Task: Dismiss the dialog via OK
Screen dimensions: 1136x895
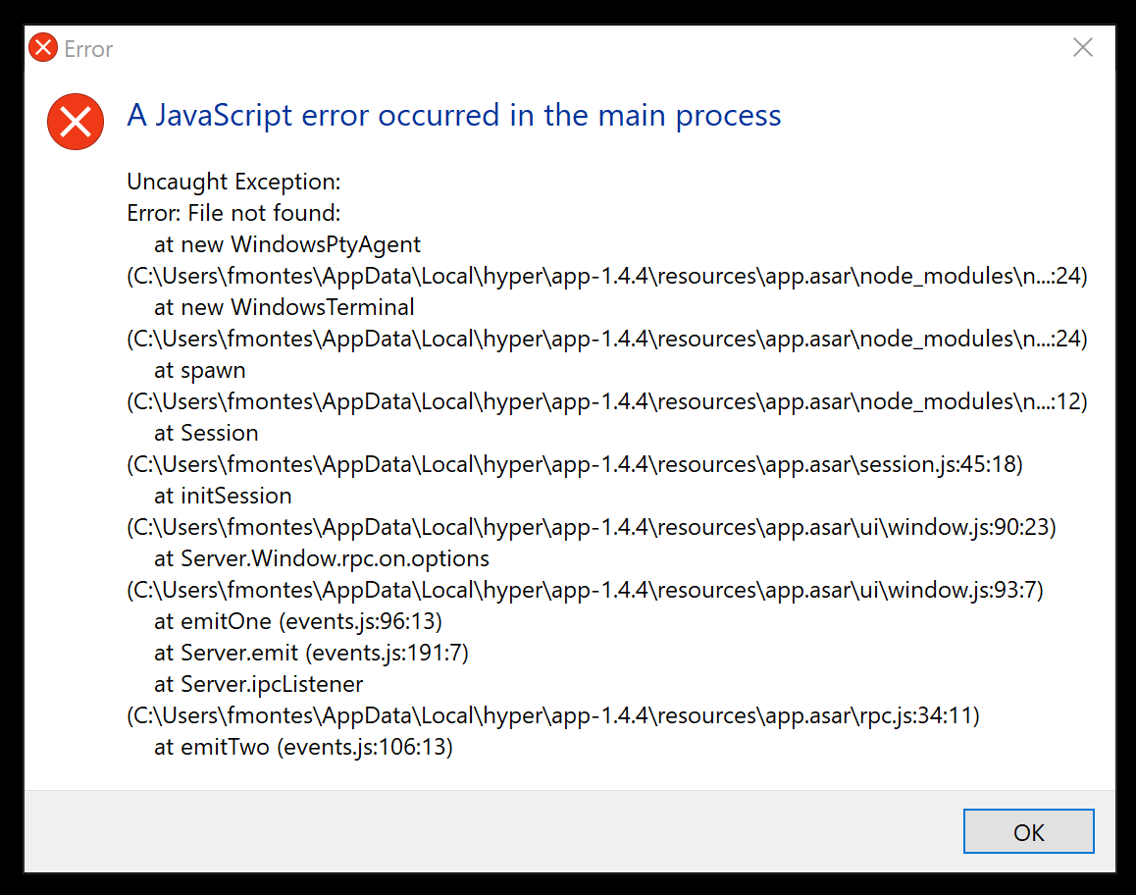Action: [x=1028, y=831]
